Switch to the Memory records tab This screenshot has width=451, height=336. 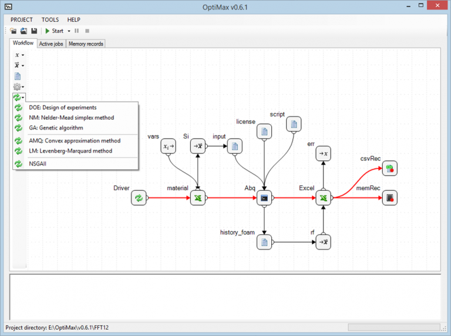tap(86, 43)
